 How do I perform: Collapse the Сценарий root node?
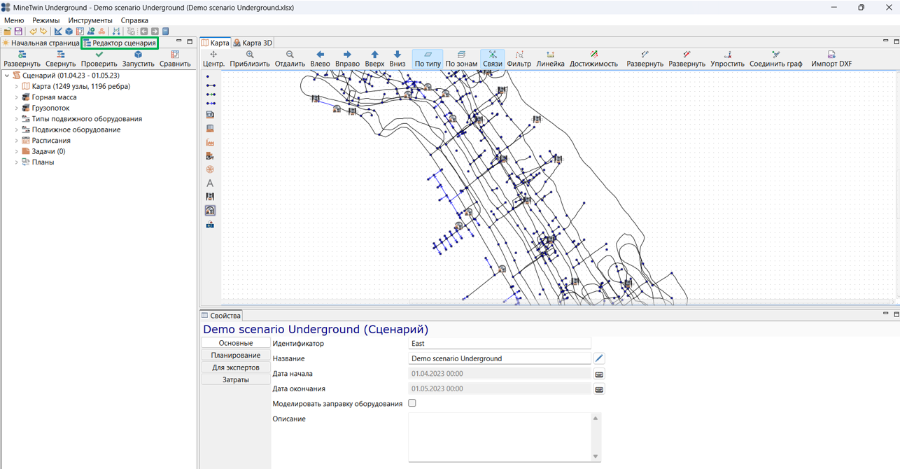pyautogui.click(x=7, y=76)
